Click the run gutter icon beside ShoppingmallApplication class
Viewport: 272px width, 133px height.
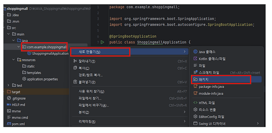[x=102, y=42]
